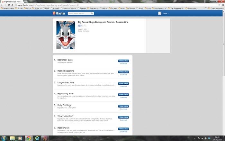Click the Facebook Like button
Viewport: 225px width, 141px height.
tap(80, 26)
